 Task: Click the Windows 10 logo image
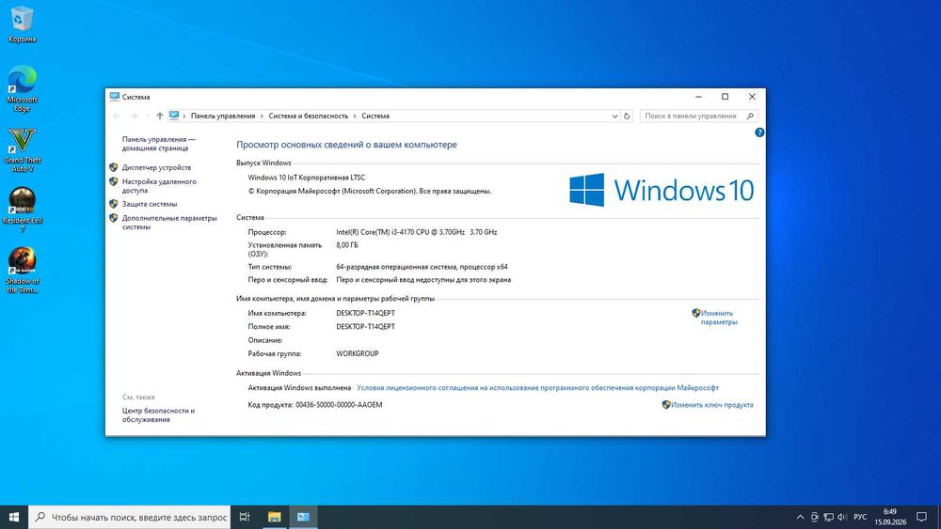click(x=662, y=190)
